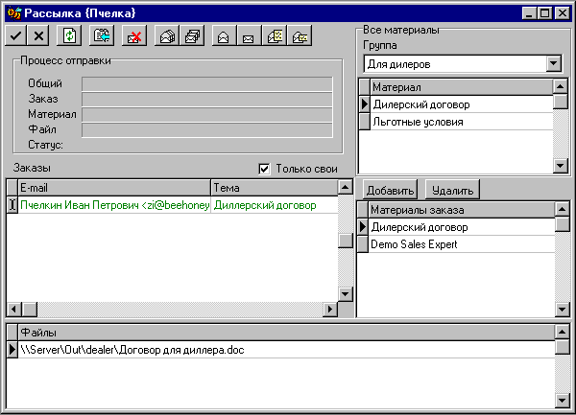
Task: Click scroll up arrow in Файлы list
Action: (562, 333)
